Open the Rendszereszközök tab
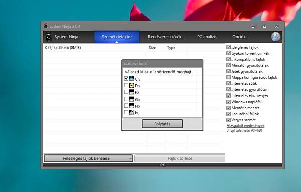The image size is (301, 192). 165,37
